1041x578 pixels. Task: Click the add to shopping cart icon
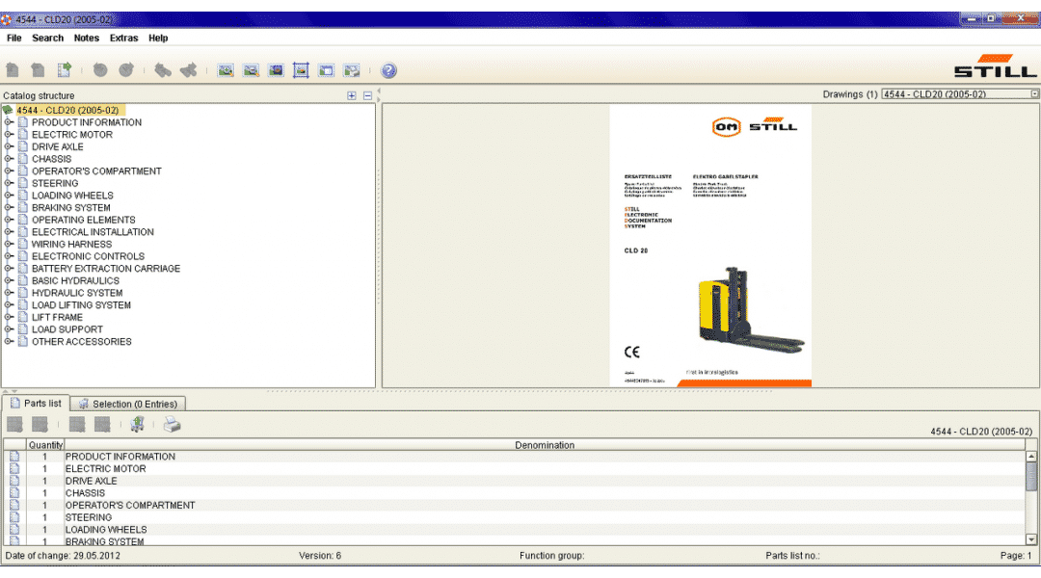[138, 425]
